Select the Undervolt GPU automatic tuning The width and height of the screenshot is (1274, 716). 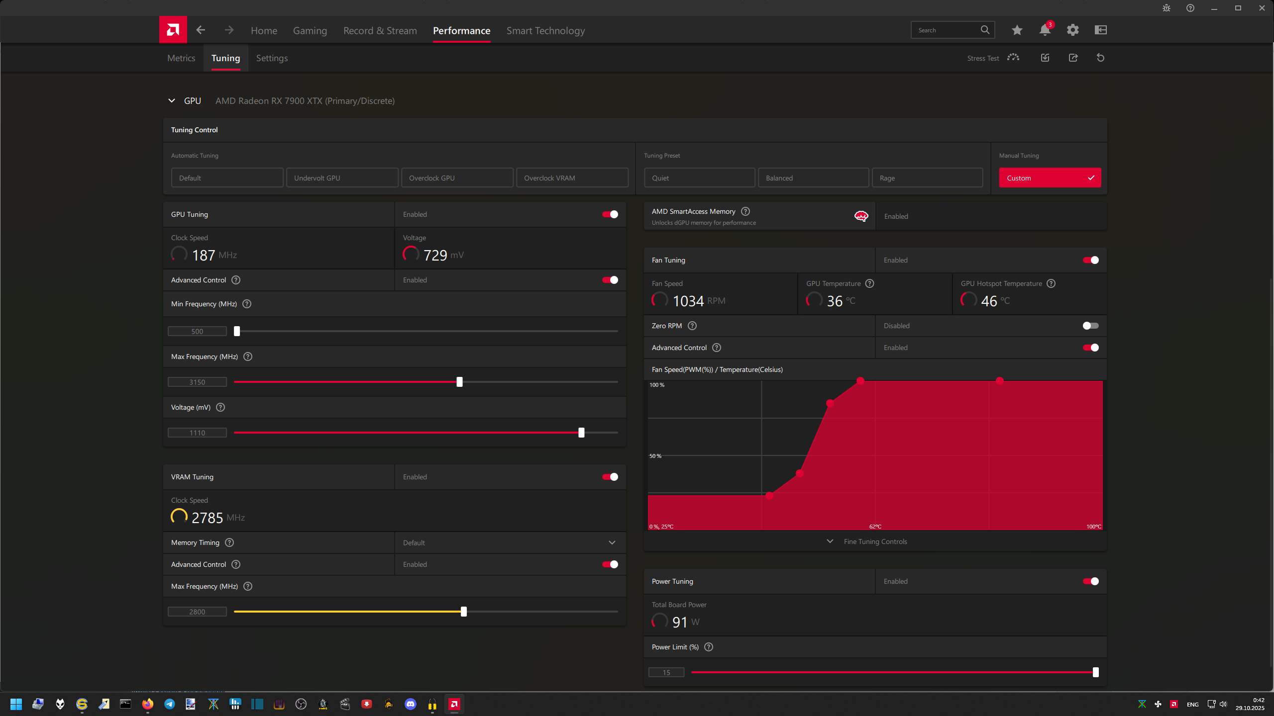pyautogui.click(x=342, y=178)
